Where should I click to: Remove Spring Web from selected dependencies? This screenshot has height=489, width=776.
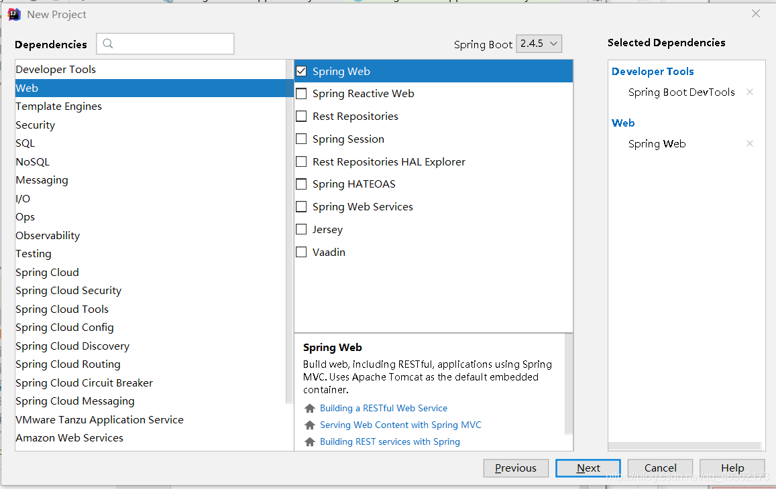[x=750, y=143]
